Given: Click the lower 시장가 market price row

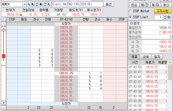Looking at the screenshot, I should click(x=66, y=104).
